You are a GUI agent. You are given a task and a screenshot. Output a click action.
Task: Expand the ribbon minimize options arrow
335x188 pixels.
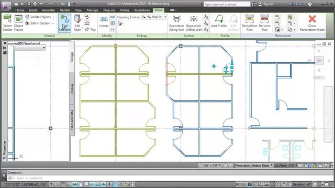point(173,10)
